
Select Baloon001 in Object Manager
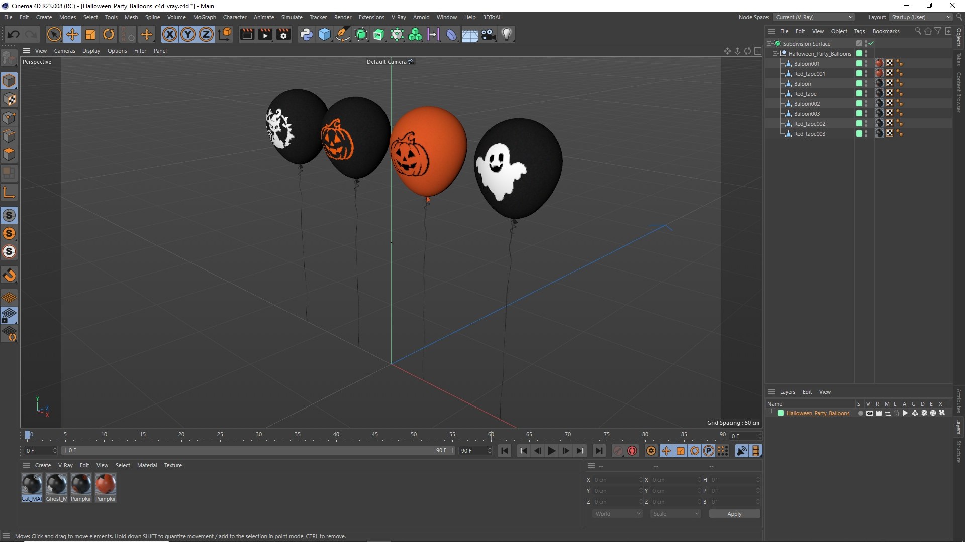(x=806, y=64)
